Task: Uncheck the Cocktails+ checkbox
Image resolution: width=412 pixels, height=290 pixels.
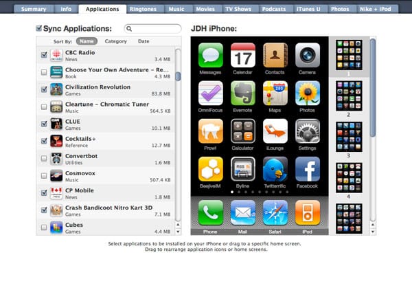Action: (x=44, y=141)
